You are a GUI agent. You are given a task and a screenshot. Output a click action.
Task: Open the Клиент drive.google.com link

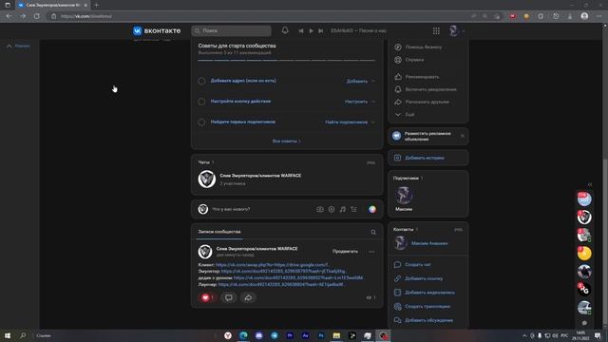pyautogui.click(x=273, y=265)
